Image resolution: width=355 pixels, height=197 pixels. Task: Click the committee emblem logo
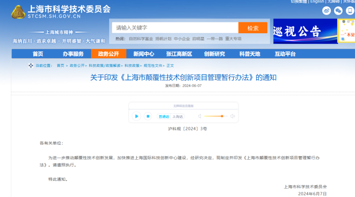tap(18, 12)
